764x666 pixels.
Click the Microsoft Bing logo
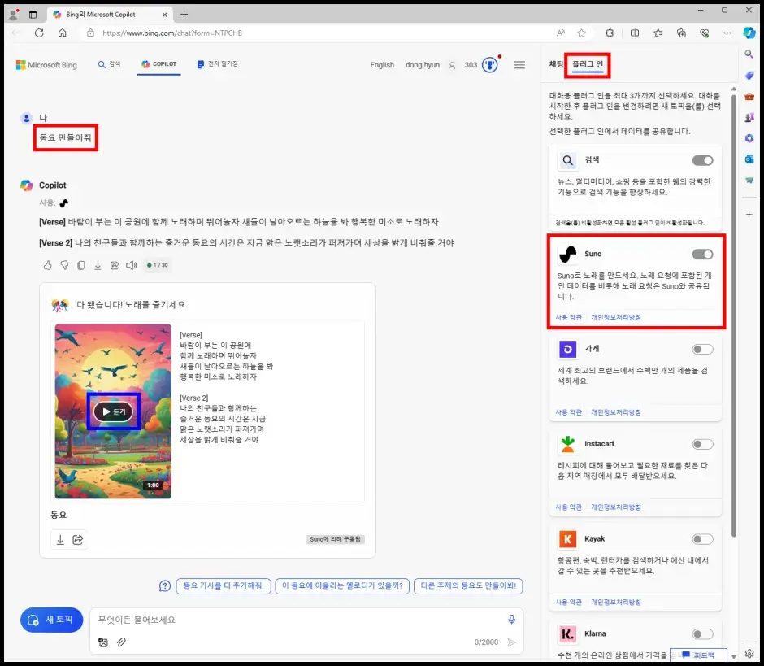pos(47,65)
